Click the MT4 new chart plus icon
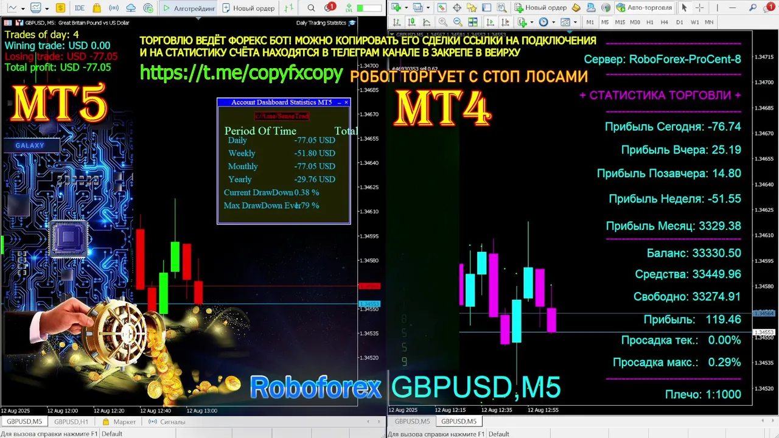The height and width of the screenshot is (438, 779). click(x=396, y=7)
